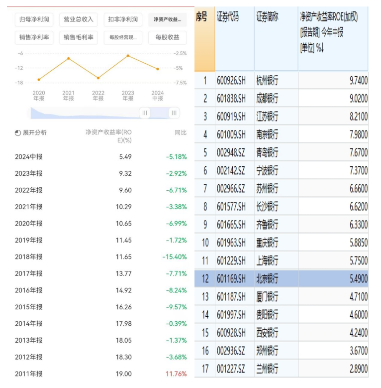
Task: Switch to the 营业总收入 tab
Action: coord(78,19)
